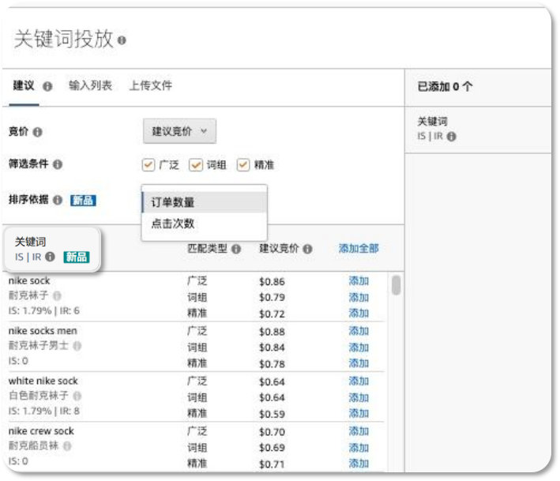Click 新品 badge next to 排序依据
The width and height of the screenshot is (560, 481).
pyautogui.click(x=83, y=201)
